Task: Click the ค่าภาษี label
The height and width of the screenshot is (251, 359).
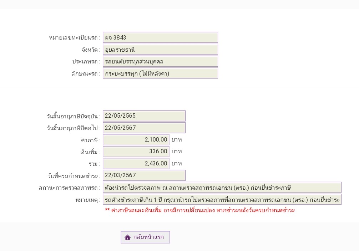Action: 91,140
